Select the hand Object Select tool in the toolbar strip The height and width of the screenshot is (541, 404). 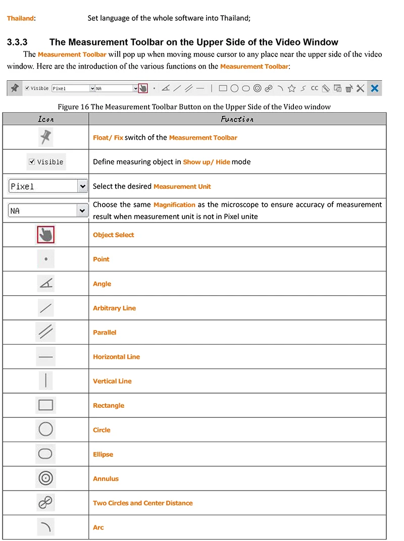pyautogui.click(x=143, y=88)
